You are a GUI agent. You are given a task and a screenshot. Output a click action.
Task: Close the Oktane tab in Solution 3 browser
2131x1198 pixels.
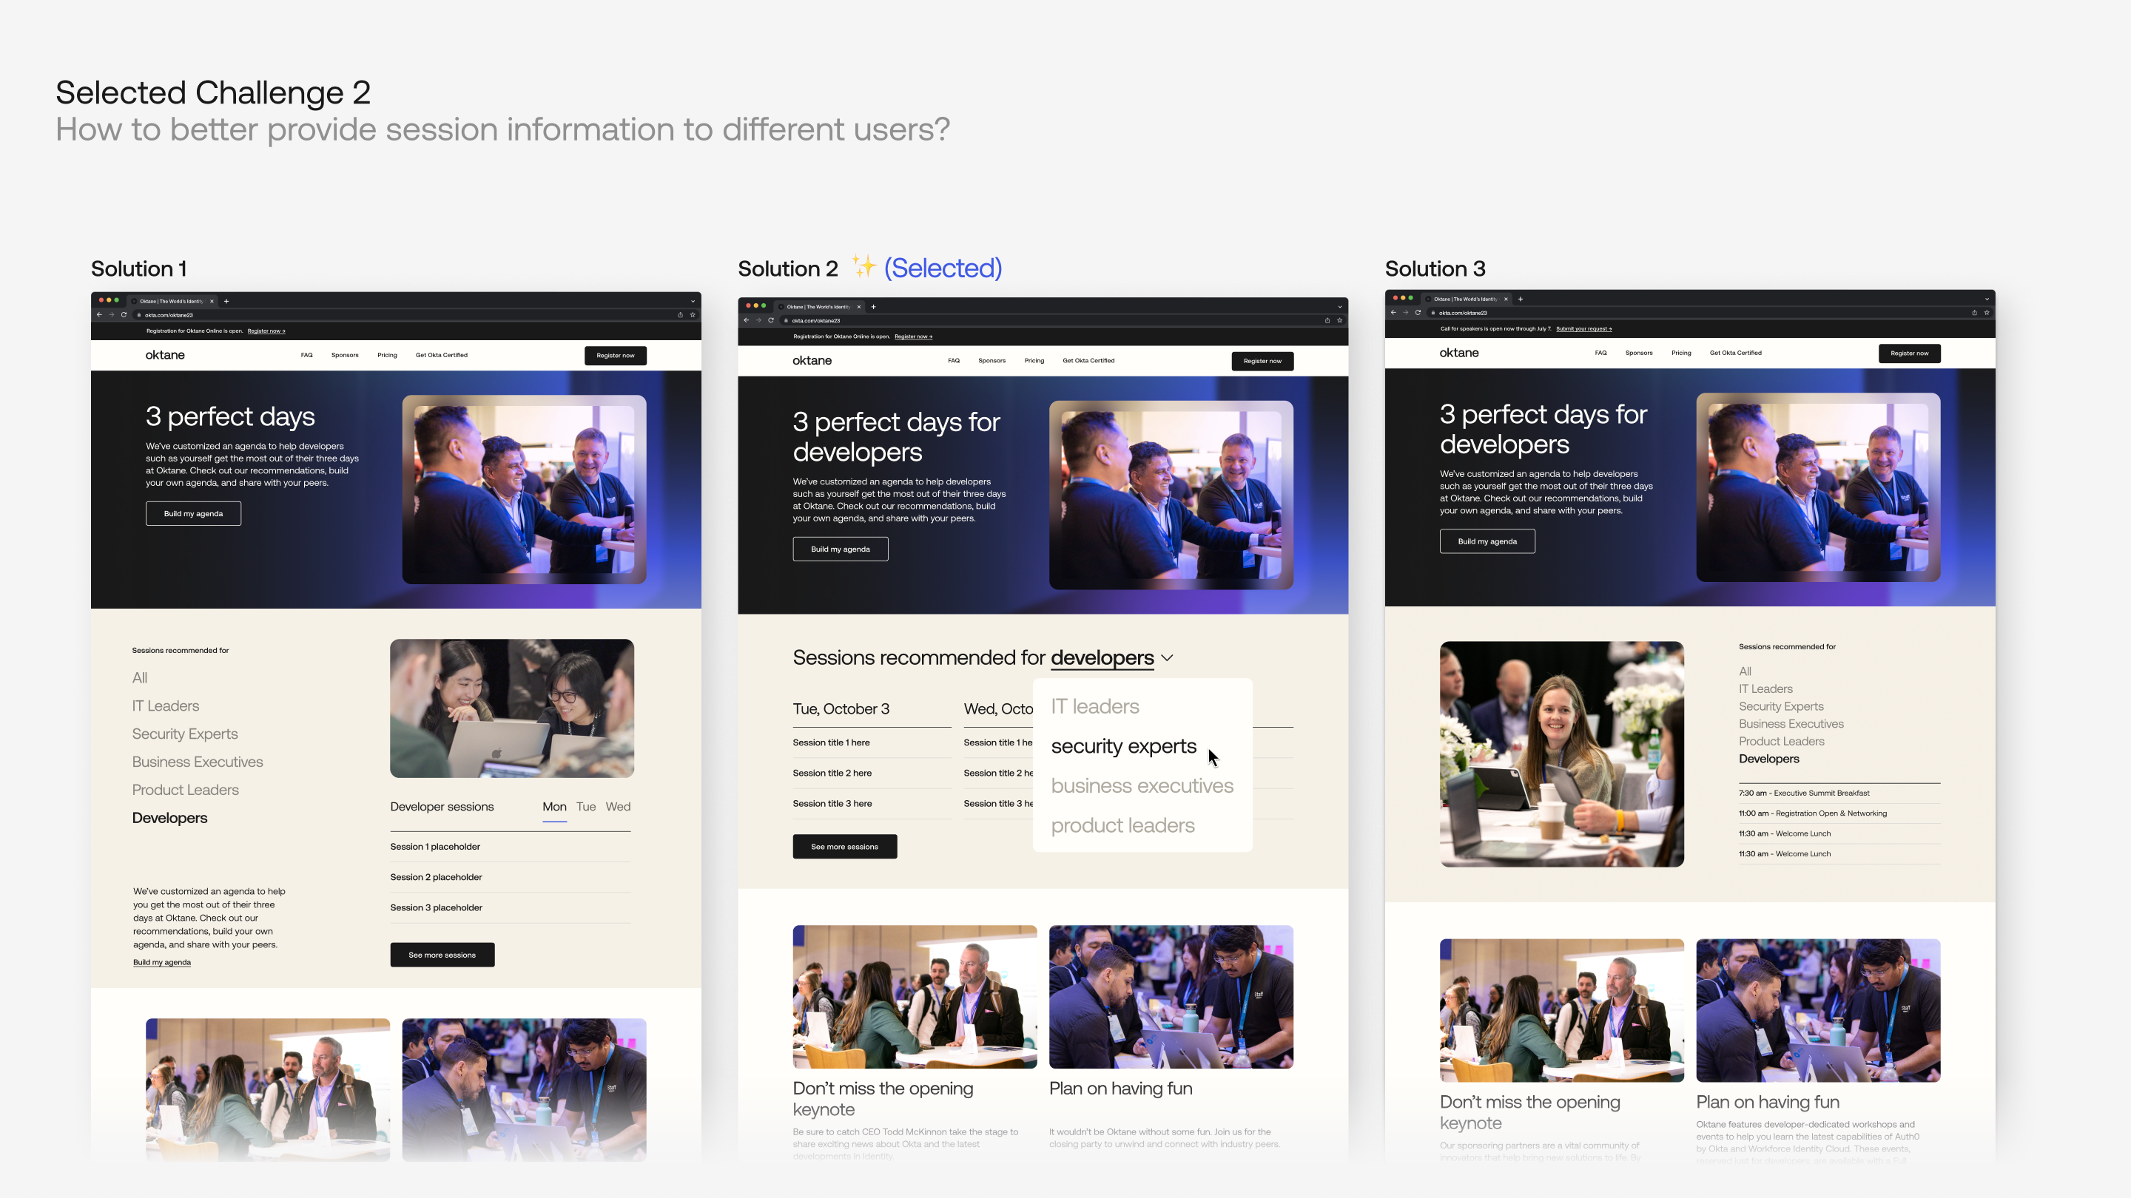(1506, 299)
